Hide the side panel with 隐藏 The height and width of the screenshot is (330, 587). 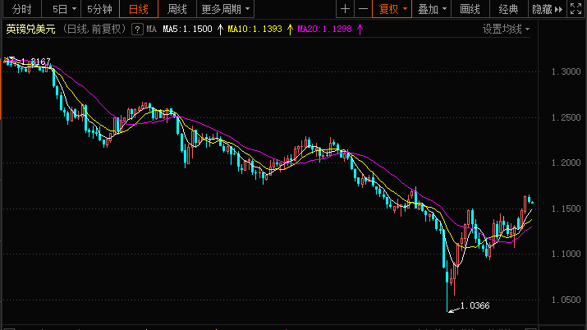(548, 9)
